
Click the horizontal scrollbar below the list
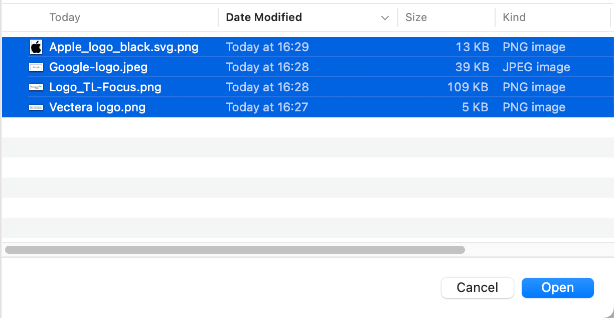click(235, 249)
